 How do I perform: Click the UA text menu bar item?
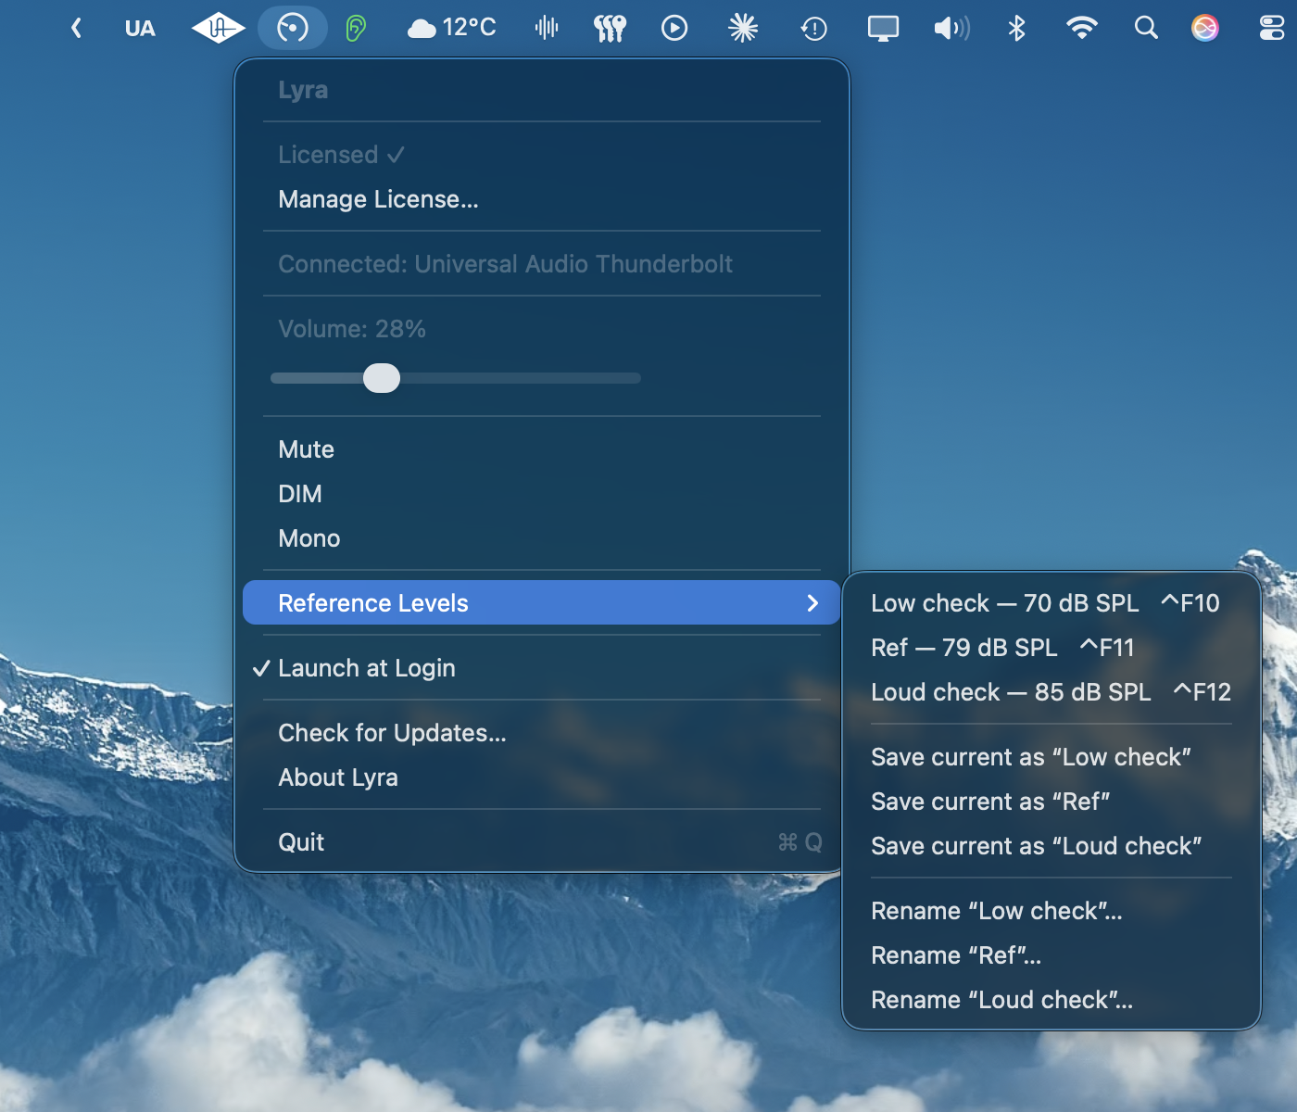140,29
